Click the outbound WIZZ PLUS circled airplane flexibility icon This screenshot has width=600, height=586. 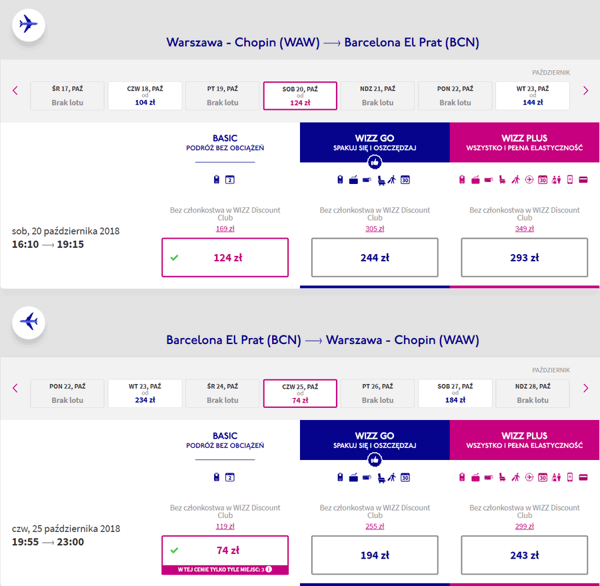click(529, 179)
